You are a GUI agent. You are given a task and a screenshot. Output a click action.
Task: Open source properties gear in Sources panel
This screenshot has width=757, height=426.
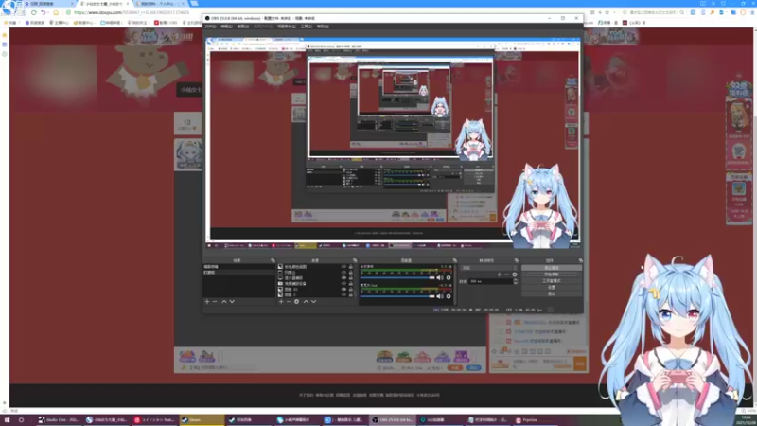click(x=296, y=301)
